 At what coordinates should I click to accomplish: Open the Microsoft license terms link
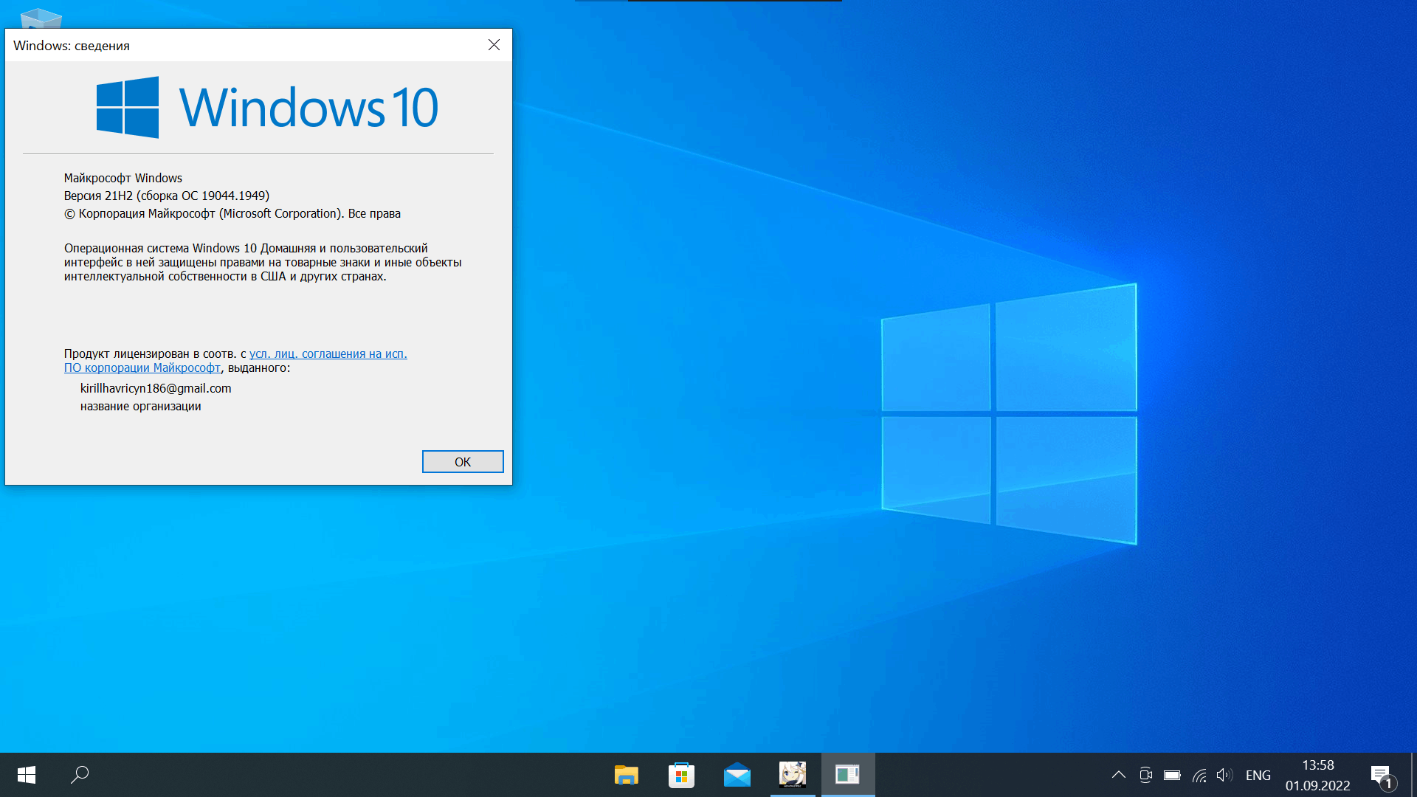[x=328, y=354]
